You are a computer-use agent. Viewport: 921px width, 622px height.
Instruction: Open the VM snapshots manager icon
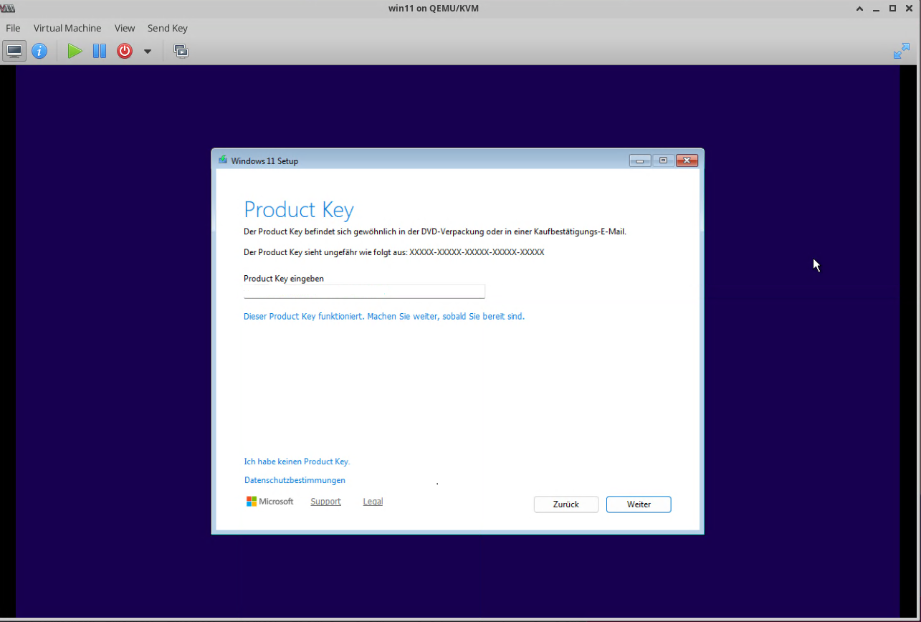click(x=181, y=51)
